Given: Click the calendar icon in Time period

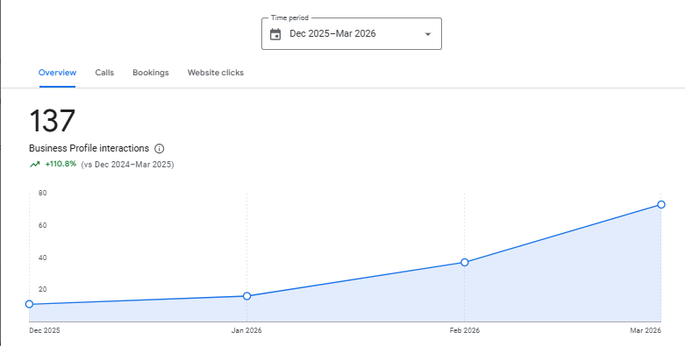Looking at the screenshot, I should [275, 34].
